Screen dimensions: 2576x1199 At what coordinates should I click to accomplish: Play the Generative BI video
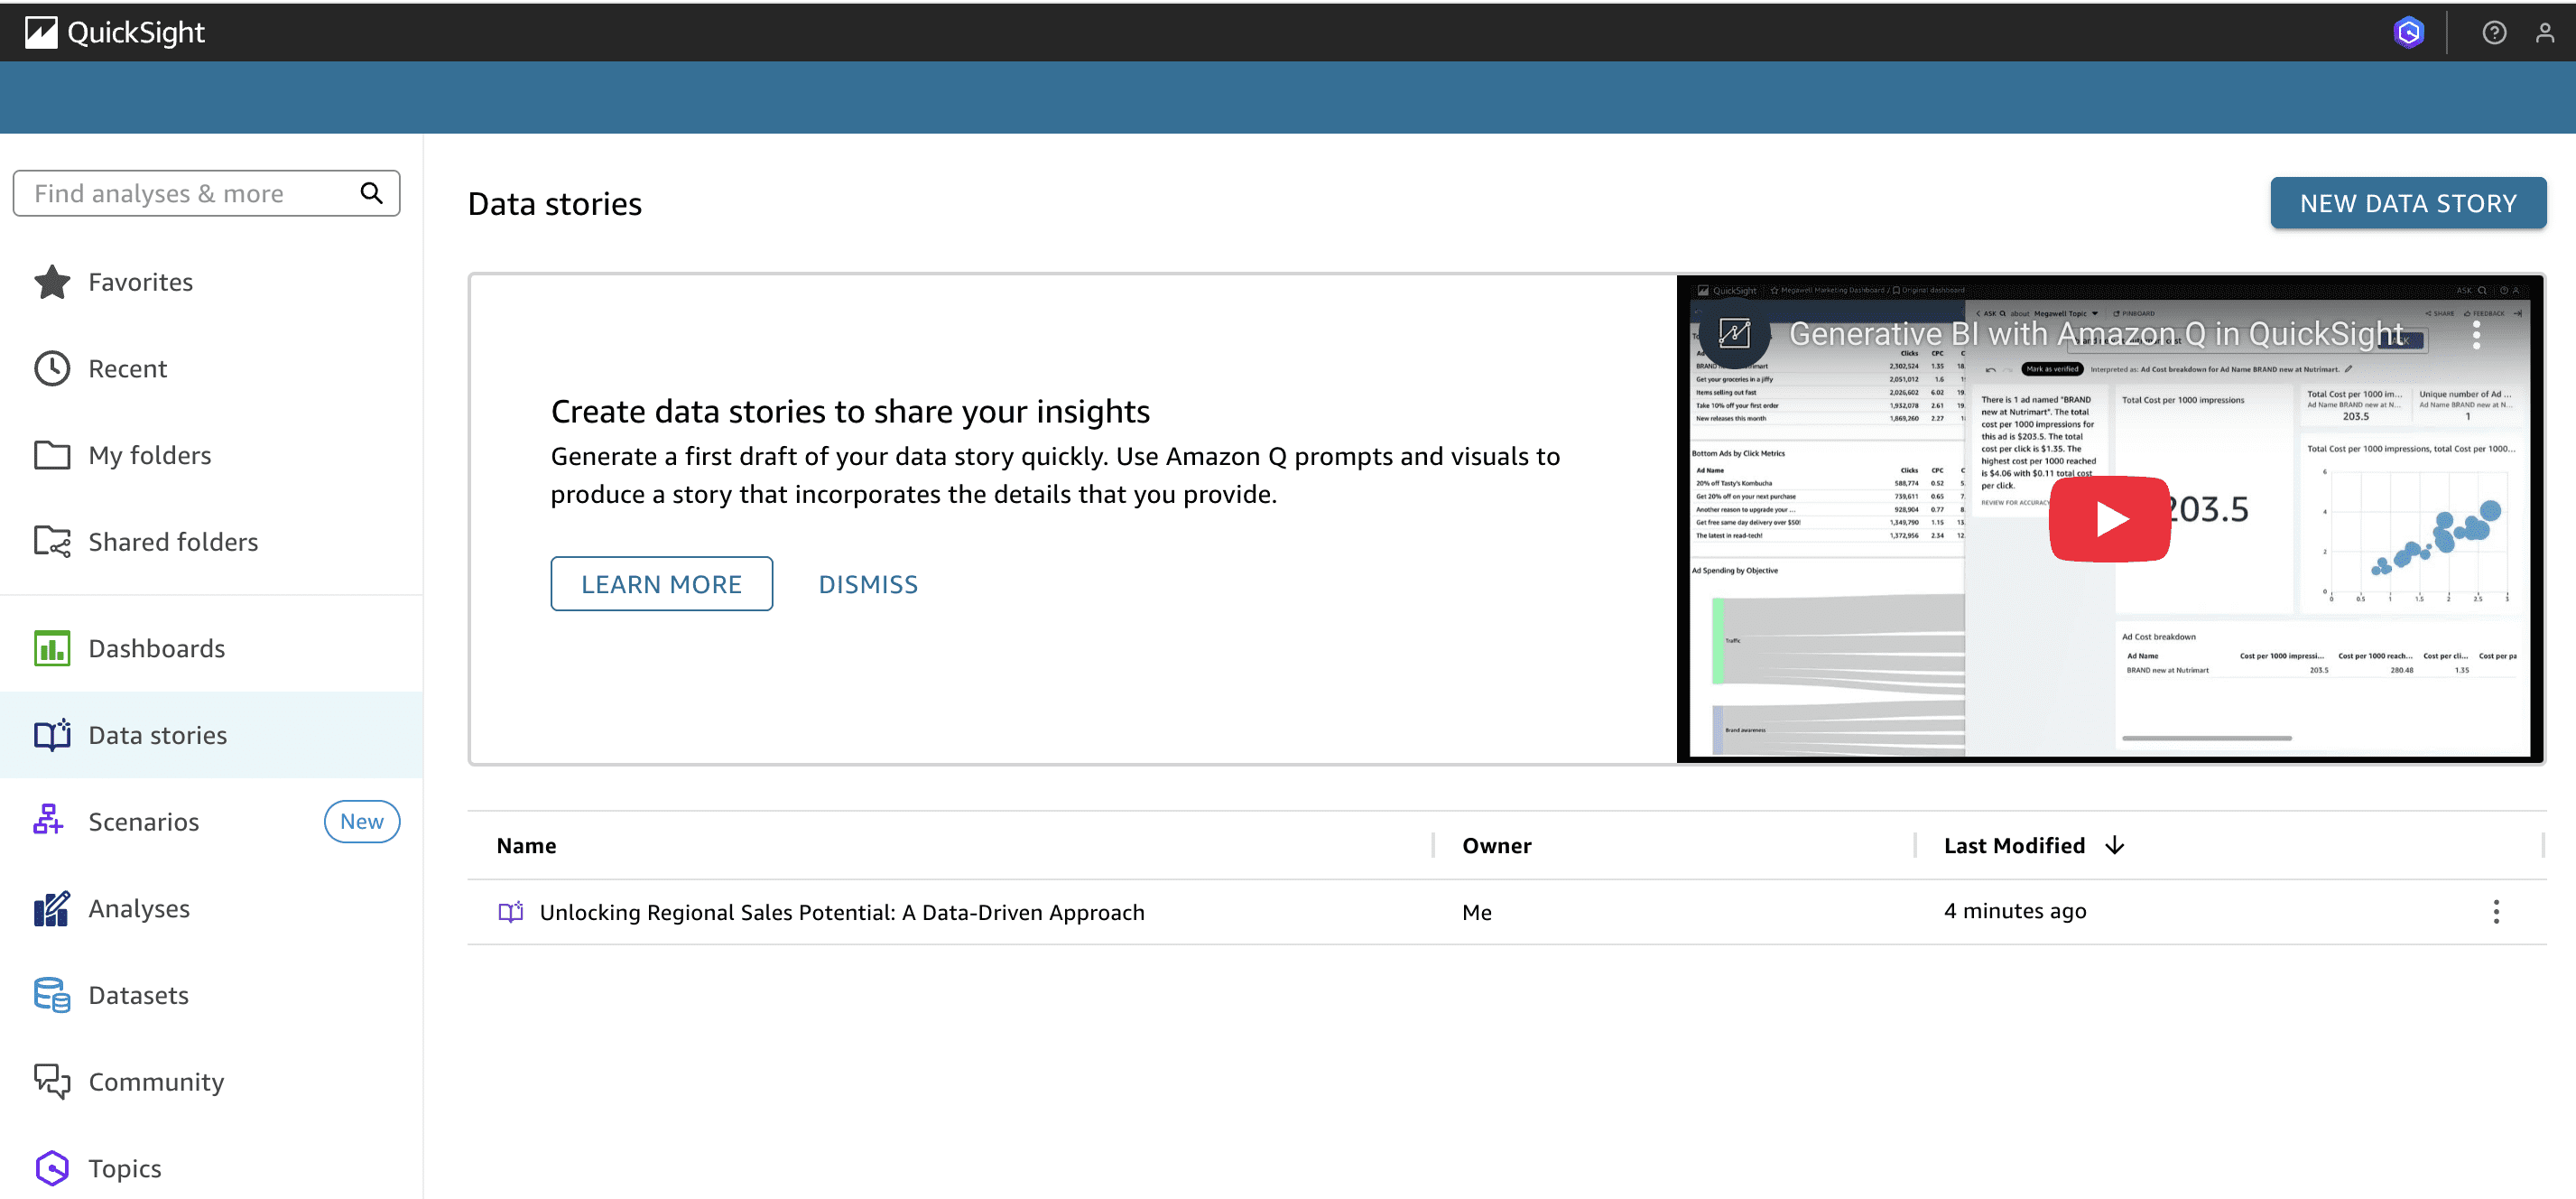(2109, 518)
